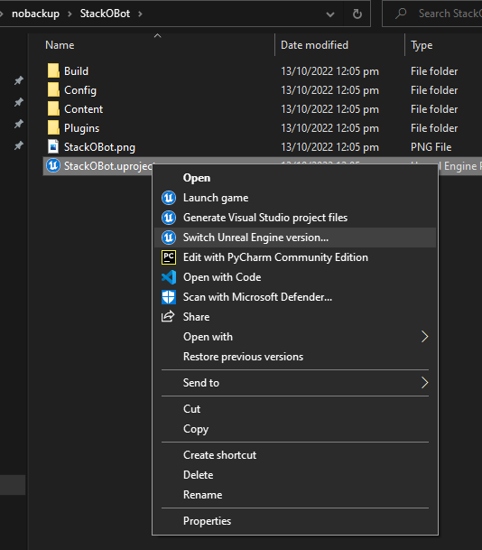Open the Send to entry
The height and width of the screenshot is (550, 482).
(295, 383)
